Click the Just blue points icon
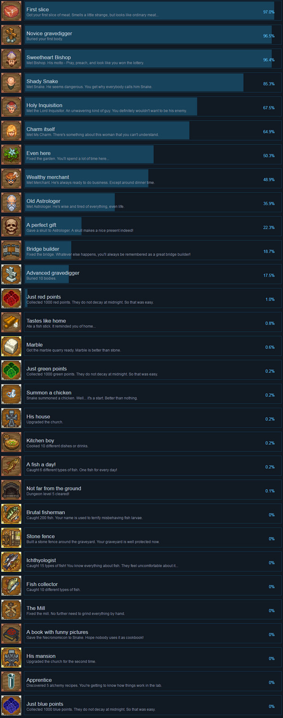This screenshot has height=718, width=283. (x=11, y=706)
